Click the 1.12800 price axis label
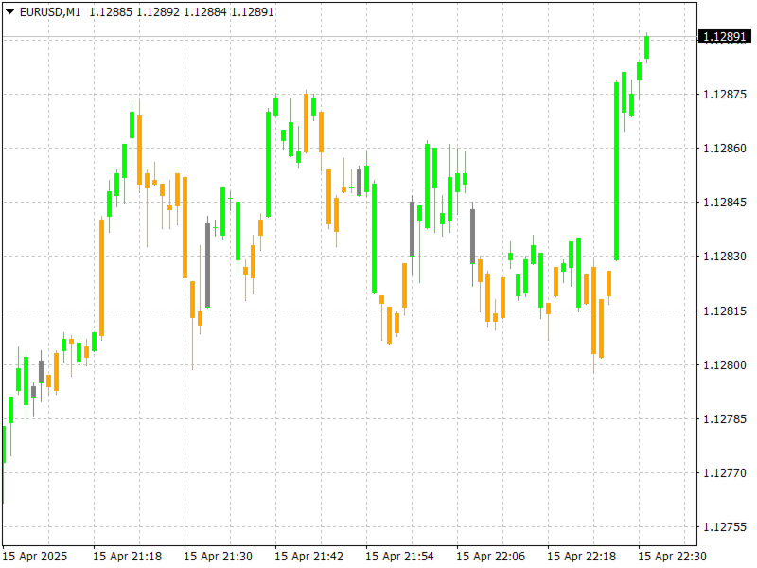The width and height of the screenshot is (757, 568). [724, 365]
